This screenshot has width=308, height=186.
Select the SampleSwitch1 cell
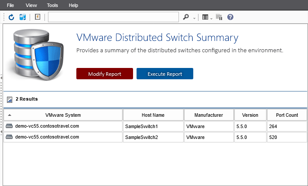(x=153, y=126)
